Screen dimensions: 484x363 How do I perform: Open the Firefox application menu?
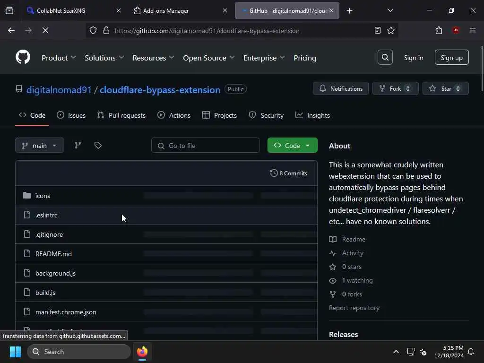472,30
